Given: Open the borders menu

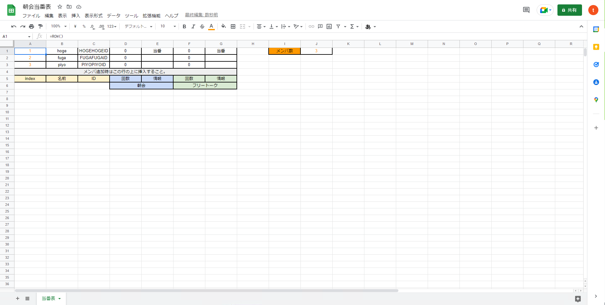Looking at the screenshot, I should coord(233,27).
